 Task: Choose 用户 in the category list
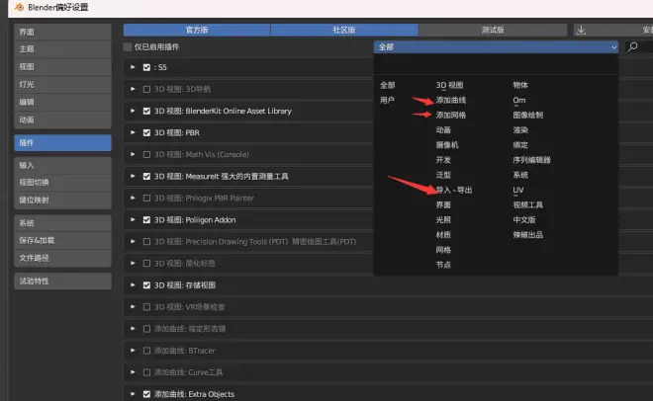coord(387,100)
